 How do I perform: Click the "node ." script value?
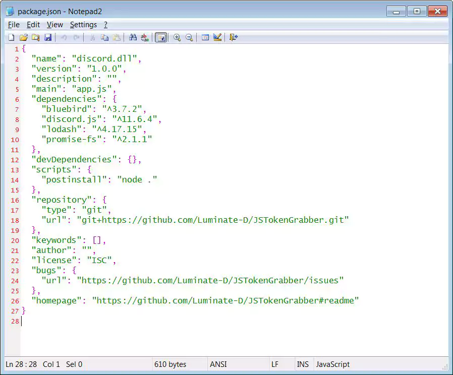click(137, 179)
